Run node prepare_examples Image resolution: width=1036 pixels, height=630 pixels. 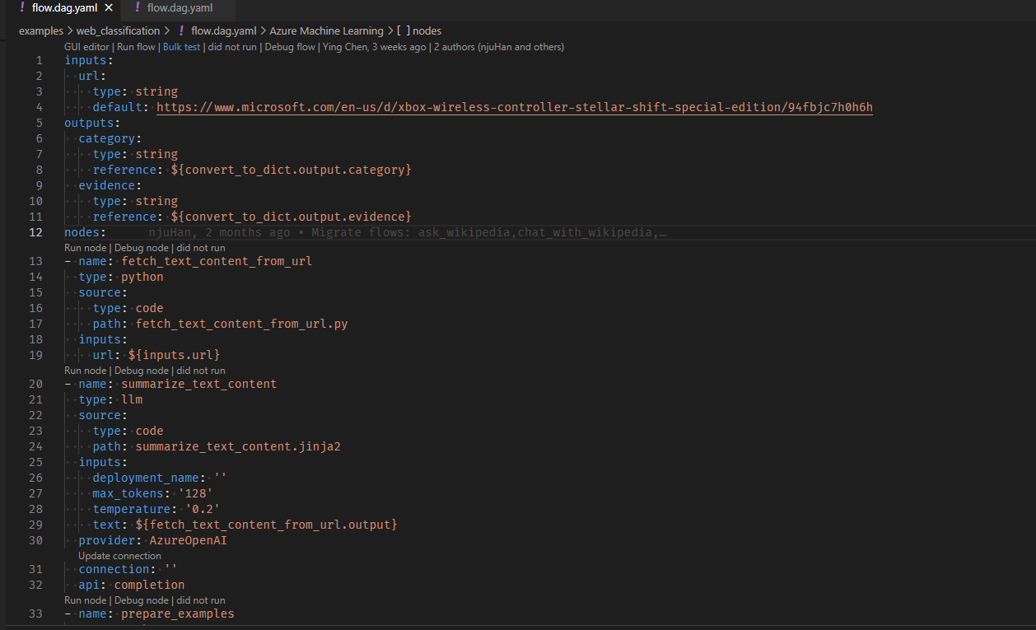pyautogui.click(x=85, y=600)
